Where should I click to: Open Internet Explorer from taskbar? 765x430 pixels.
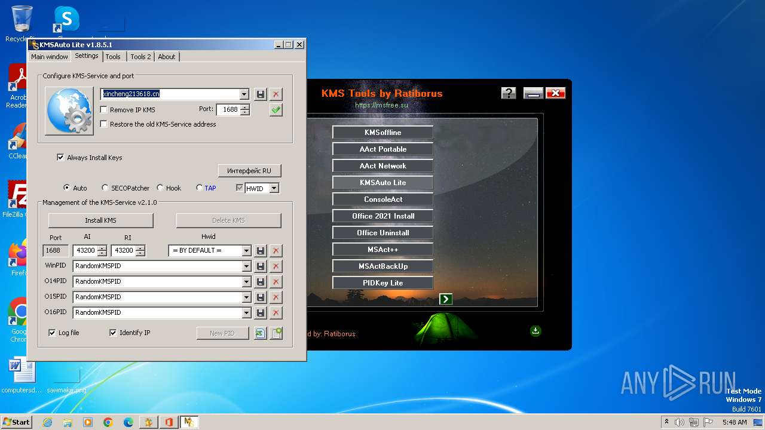(47, 422)
